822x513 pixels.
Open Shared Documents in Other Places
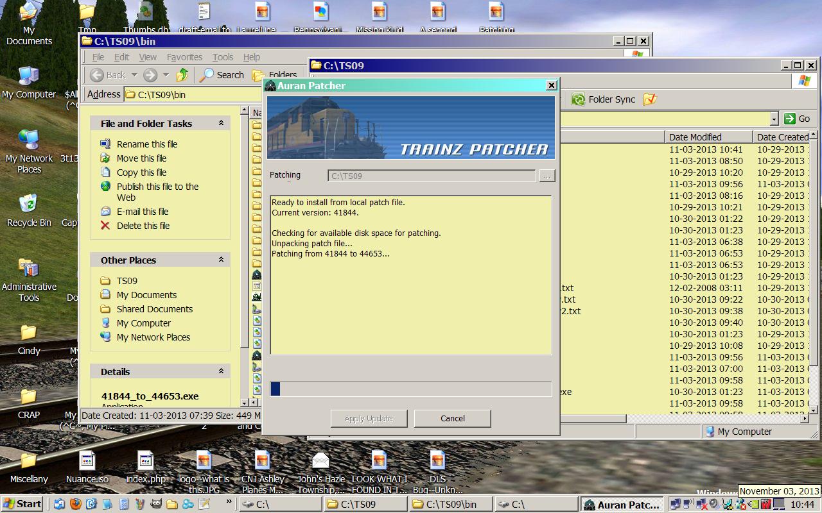tap(155, 309)
